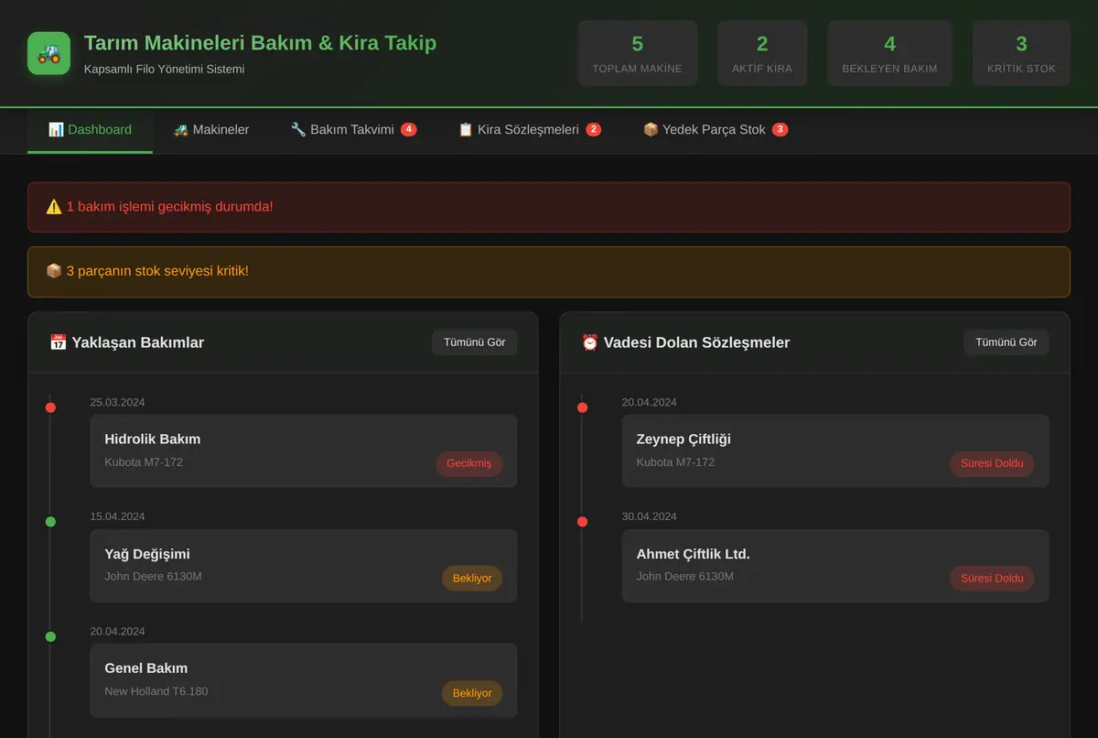Click Kubota M7-172 under Zeynep Çiftliği
Screen dimensions: 1098x738
click(675, 462)
